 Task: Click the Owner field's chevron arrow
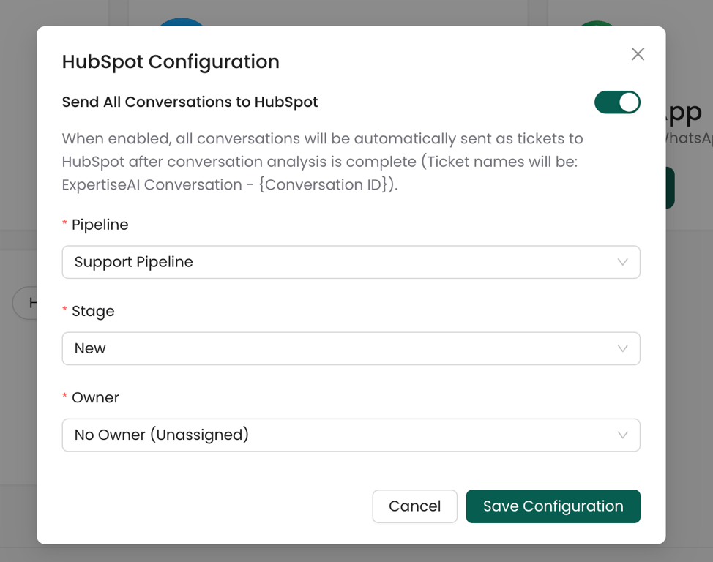(x=622, y=435)
